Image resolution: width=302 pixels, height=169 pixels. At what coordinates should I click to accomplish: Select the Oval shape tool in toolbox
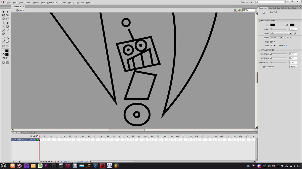[8, 27]
